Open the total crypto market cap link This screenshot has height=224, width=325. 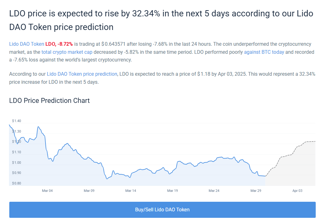point(67,52)
